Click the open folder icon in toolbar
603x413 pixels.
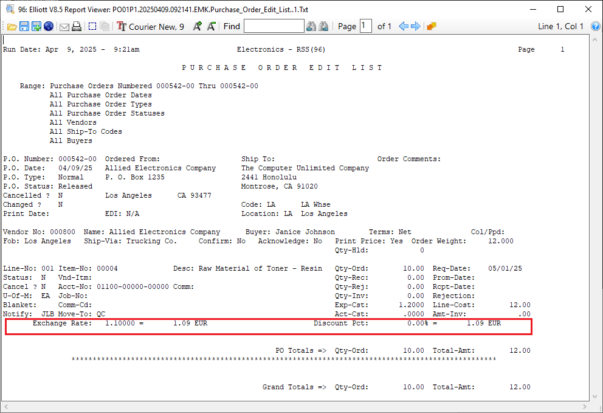(12, 26)
